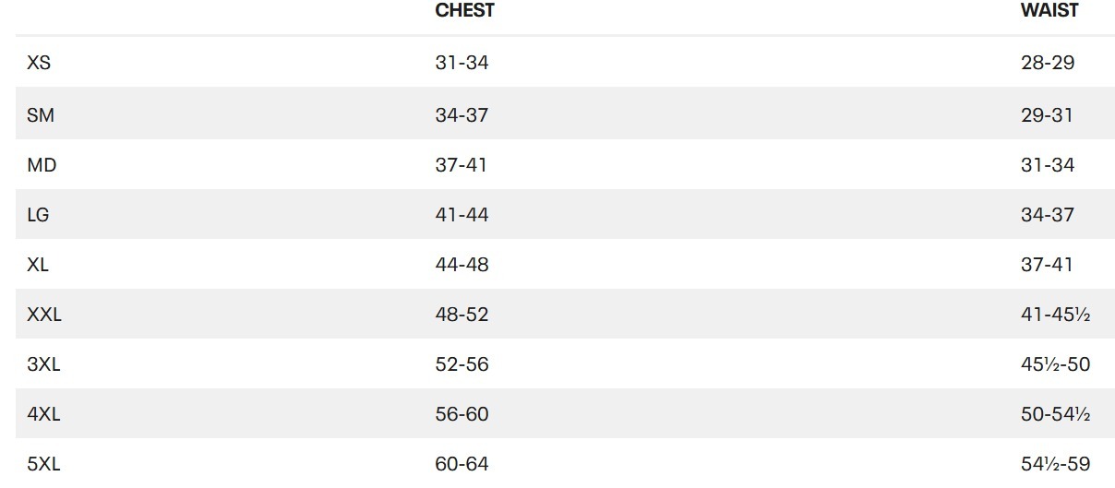Image resolution: width=1115 pixels, height=488 pixels.
Task: Click chest measurement 44-48
Action: (462, 265)
